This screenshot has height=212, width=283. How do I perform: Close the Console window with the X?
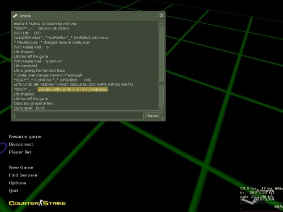162,16
